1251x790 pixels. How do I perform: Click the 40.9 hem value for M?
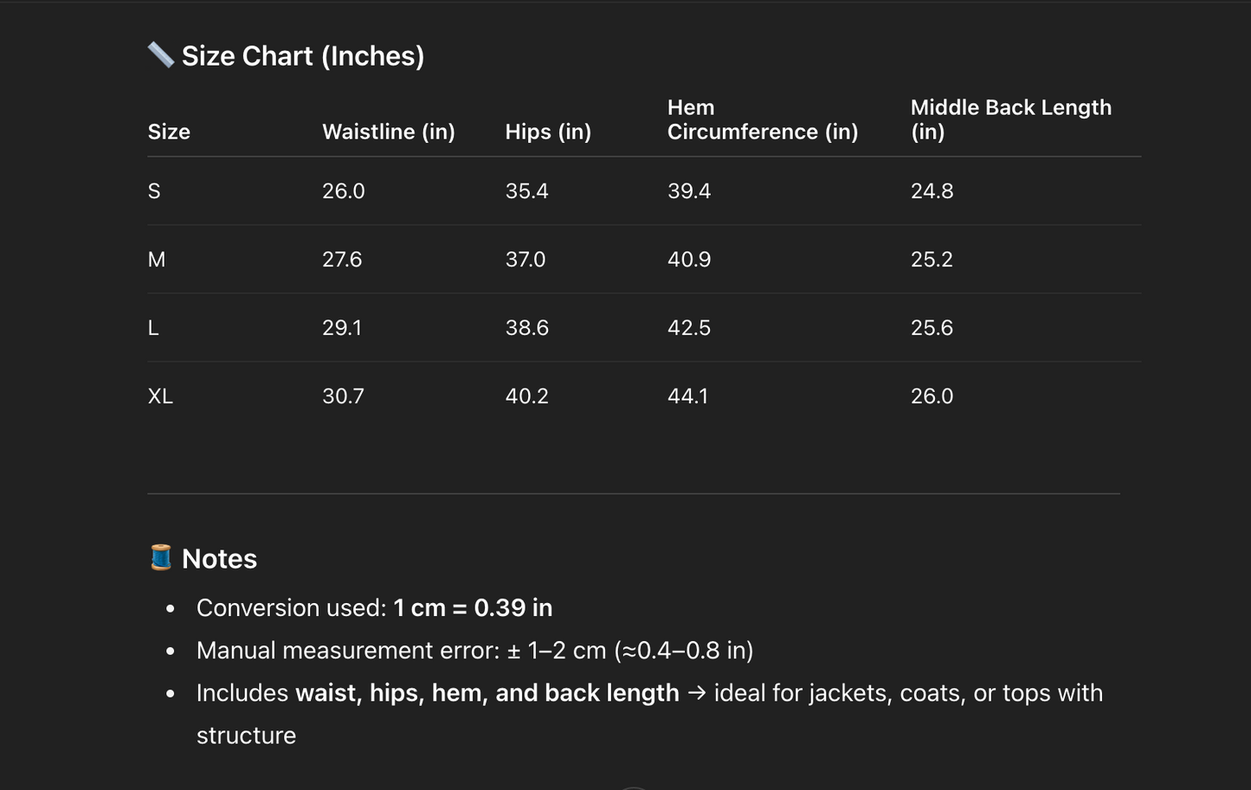[688, 260]
